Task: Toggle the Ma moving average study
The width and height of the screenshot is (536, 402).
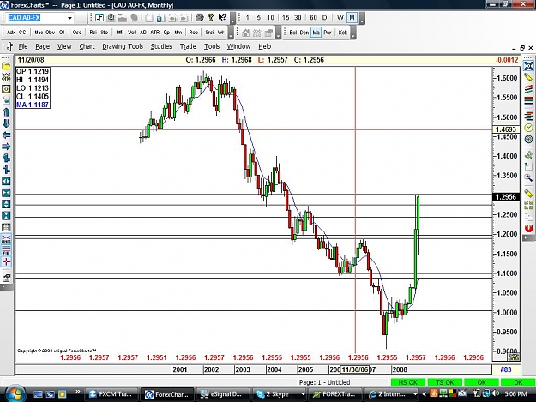Action: [x=316, y=33]
